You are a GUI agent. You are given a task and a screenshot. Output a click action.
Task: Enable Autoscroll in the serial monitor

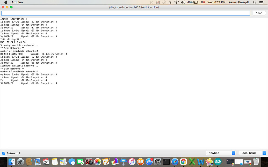(4, 153)
